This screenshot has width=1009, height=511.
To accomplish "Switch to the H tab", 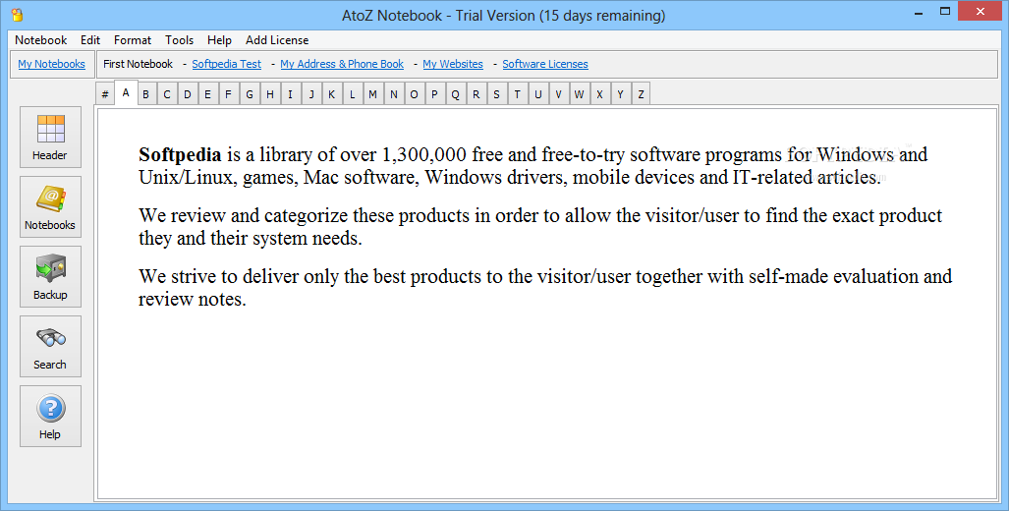I will [x=269, y=94].
